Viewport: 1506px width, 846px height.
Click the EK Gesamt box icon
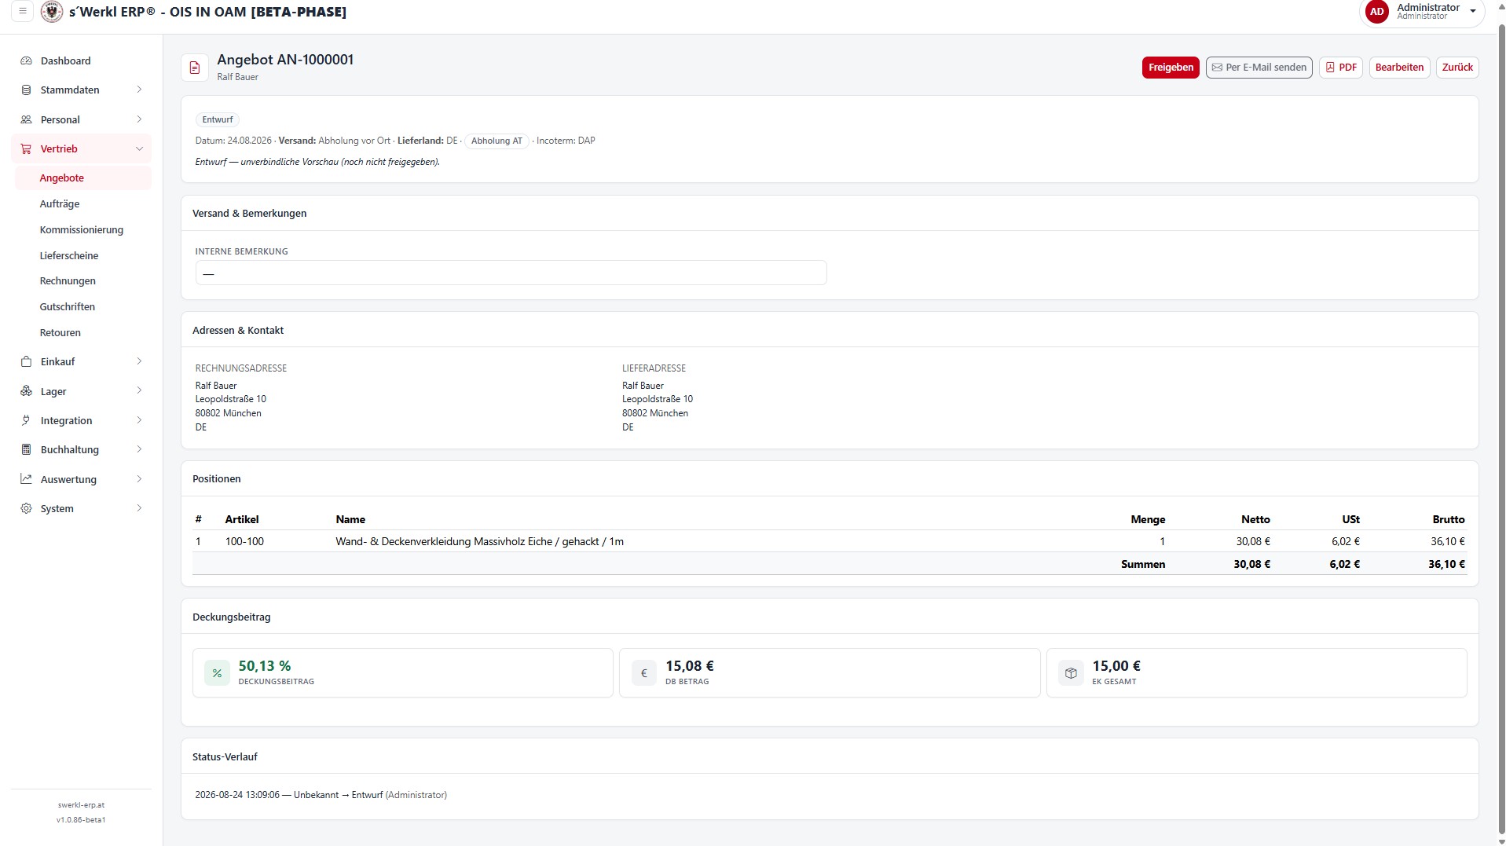coord(1071,673)
